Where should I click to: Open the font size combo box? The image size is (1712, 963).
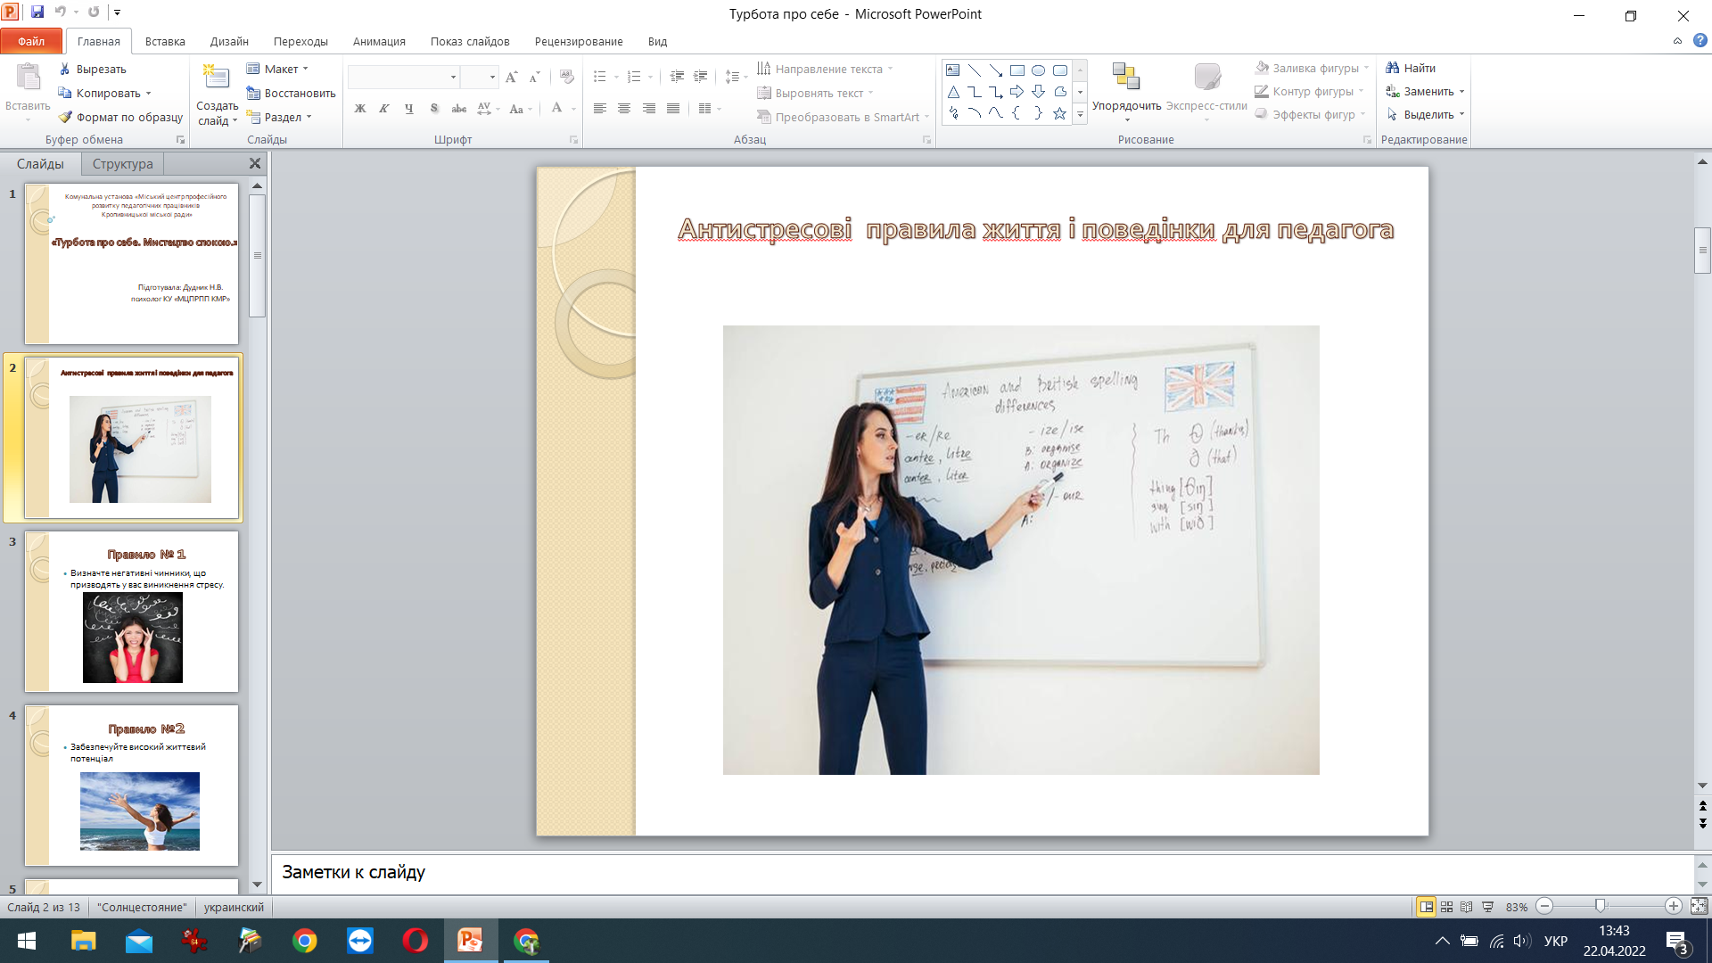pyautogui.click(x=480, y=78)
